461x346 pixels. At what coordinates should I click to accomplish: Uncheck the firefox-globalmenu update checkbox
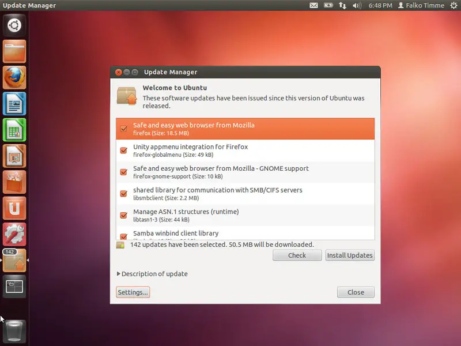(x=124, y=151)
